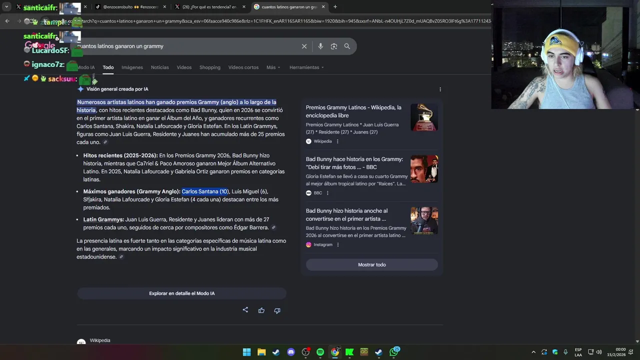This screenshot has height=360, width=640.
Task: Show hidden system tray icons
Action: point(533,352)
